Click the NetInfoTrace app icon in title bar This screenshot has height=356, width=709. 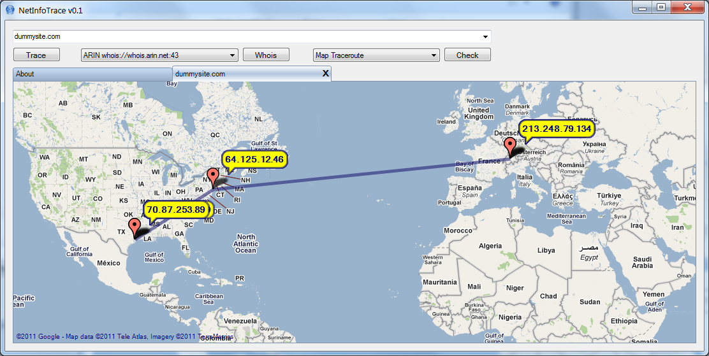pos(10,10)
